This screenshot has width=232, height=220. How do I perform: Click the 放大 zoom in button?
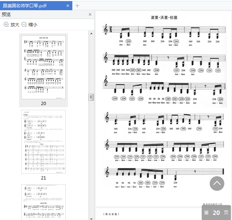[x=12, y=24]
